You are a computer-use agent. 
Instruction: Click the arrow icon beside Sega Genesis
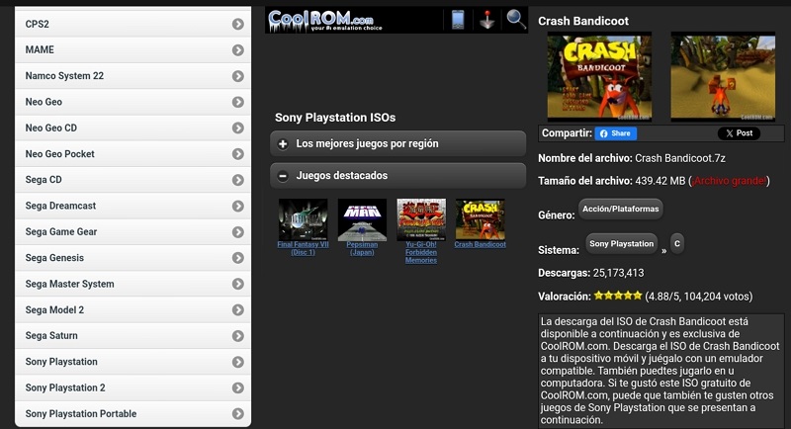(x=238, y=258)
